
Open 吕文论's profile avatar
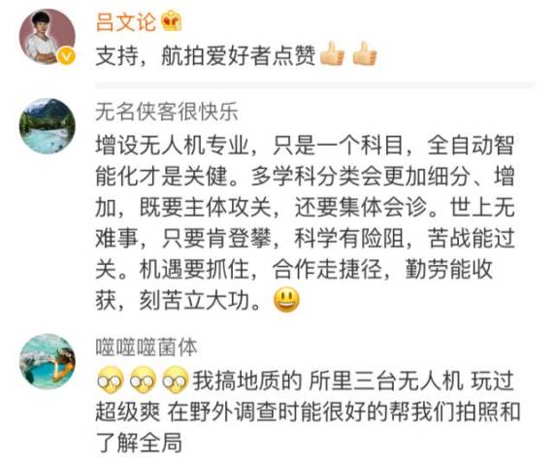tap(48, 37)
